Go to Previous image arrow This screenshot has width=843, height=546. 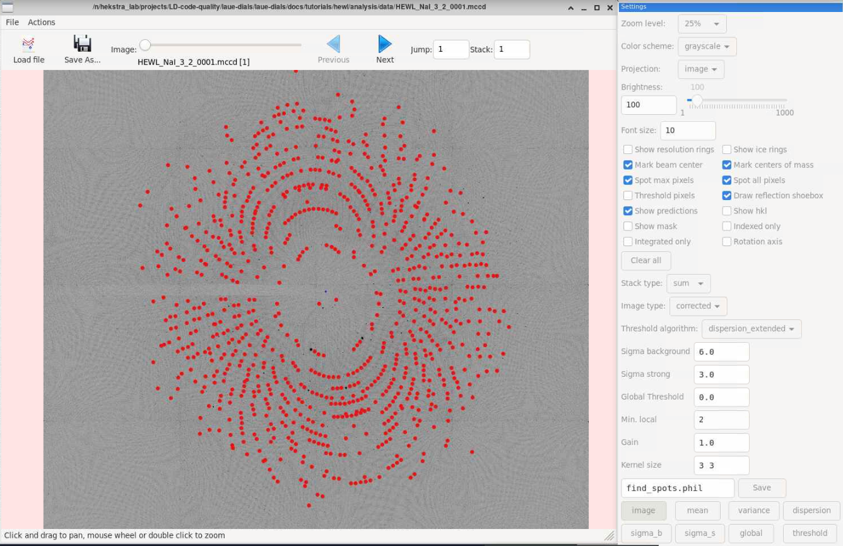[x=333, y=44]
